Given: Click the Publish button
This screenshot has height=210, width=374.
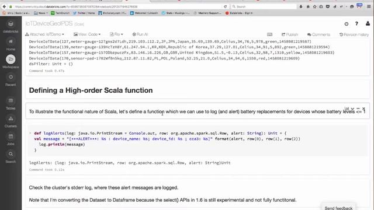Looking at the screenshot, I should [x=290, y=34].
